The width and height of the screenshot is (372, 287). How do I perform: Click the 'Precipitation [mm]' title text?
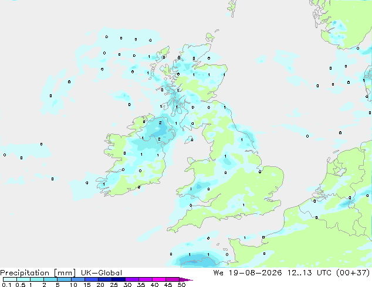[38, 273]
